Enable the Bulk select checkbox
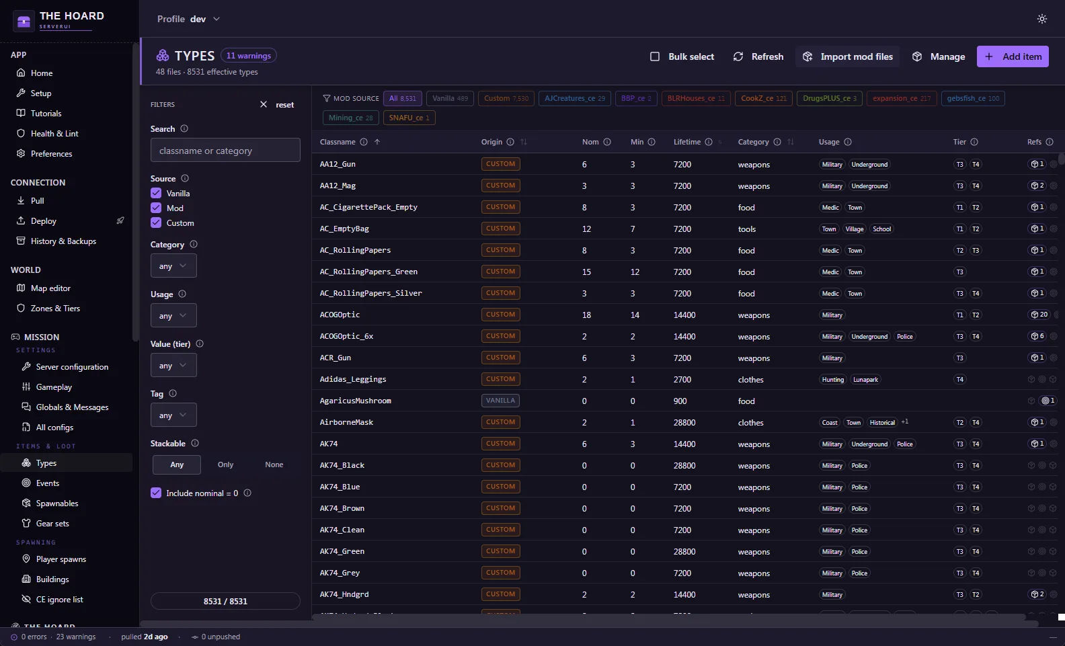 [655, 56]
